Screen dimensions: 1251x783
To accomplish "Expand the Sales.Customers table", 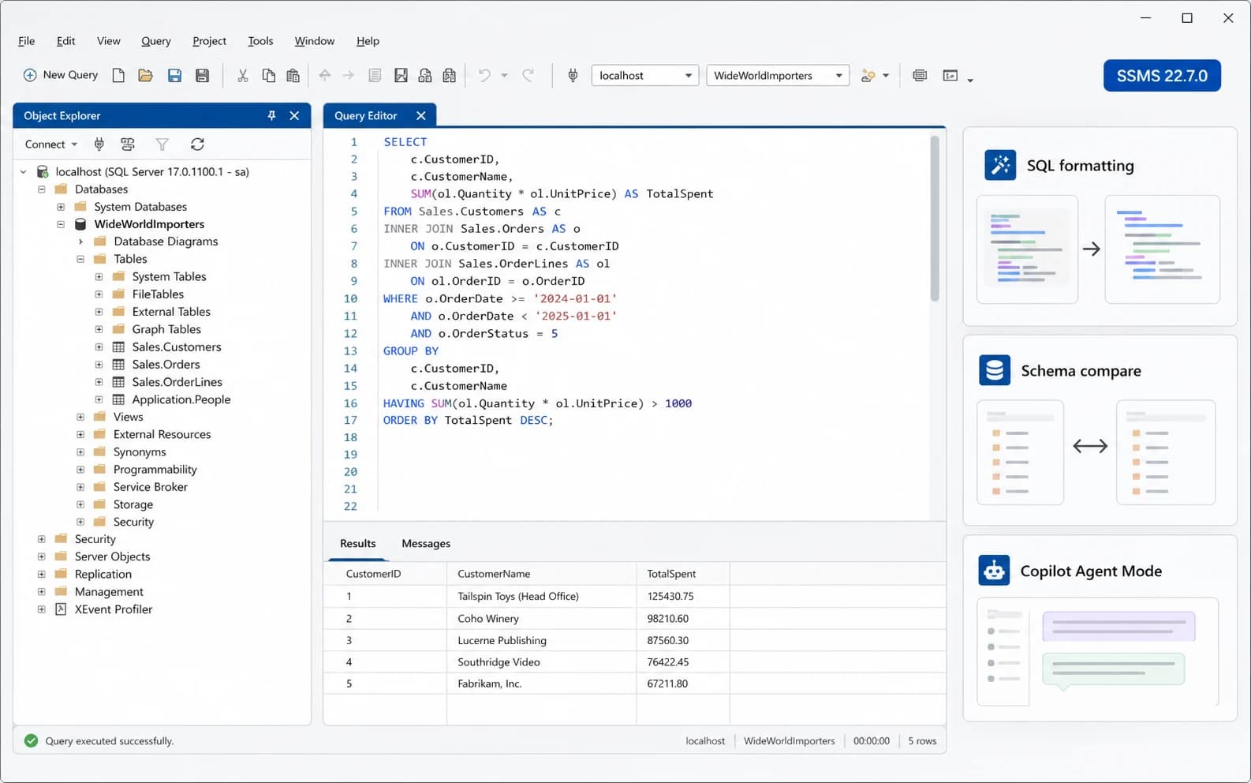I will tap(99, 347).
